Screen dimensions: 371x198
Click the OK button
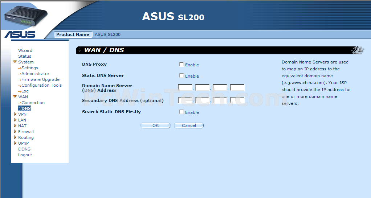(x=155, y=125)
